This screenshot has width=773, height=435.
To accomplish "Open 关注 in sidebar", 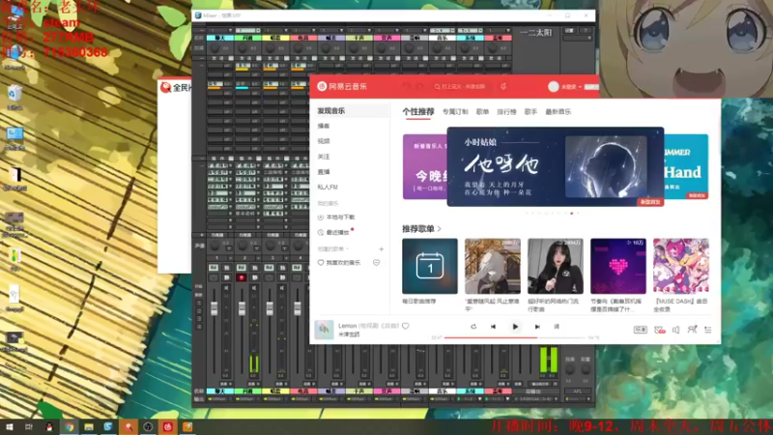I will [324, 157].
